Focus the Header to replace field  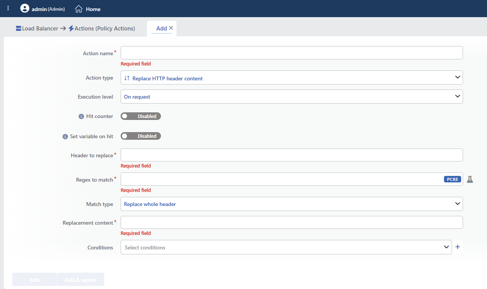click(x=291, y=155)
